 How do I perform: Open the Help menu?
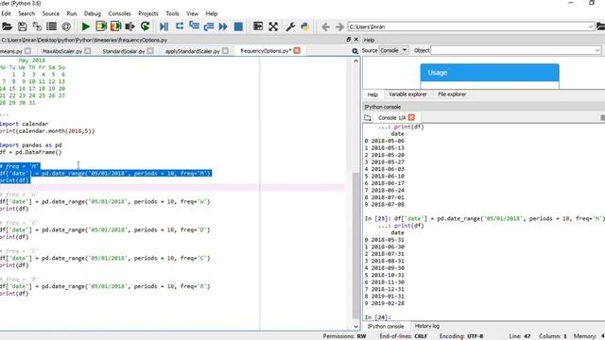tap(212, 13)
